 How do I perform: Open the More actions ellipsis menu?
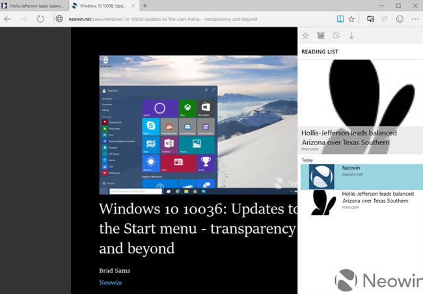click(415, 19)
